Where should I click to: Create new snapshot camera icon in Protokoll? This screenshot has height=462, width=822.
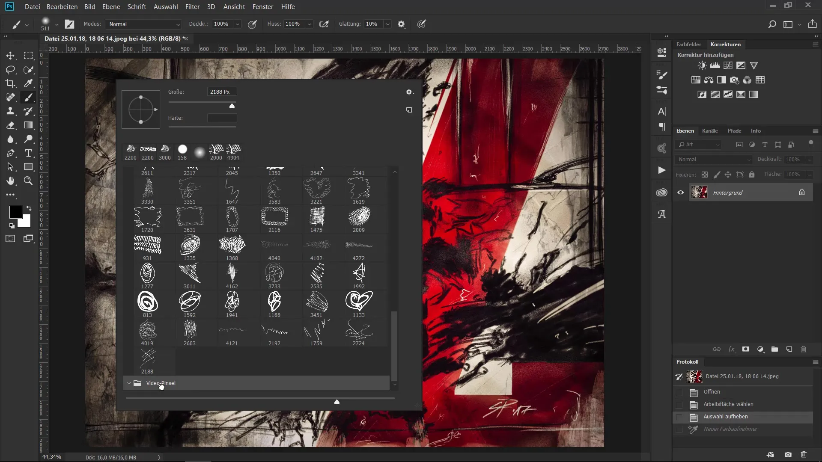[788, 454]
